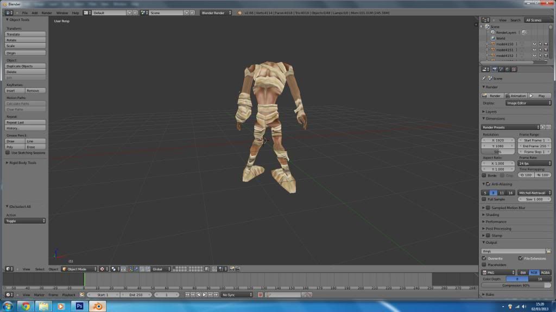Launch Photoshop from the taskbar
The image size is (556, 312).
tap(79, 306)
